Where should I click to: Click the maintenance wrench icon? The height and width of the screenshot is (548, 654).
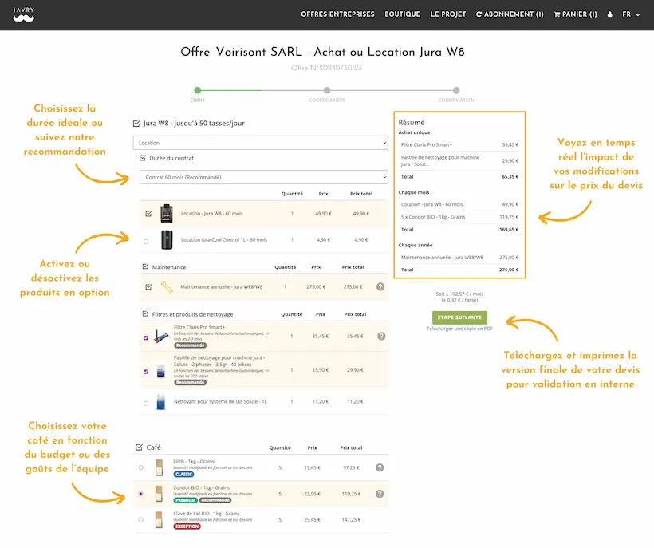point(167,287)
